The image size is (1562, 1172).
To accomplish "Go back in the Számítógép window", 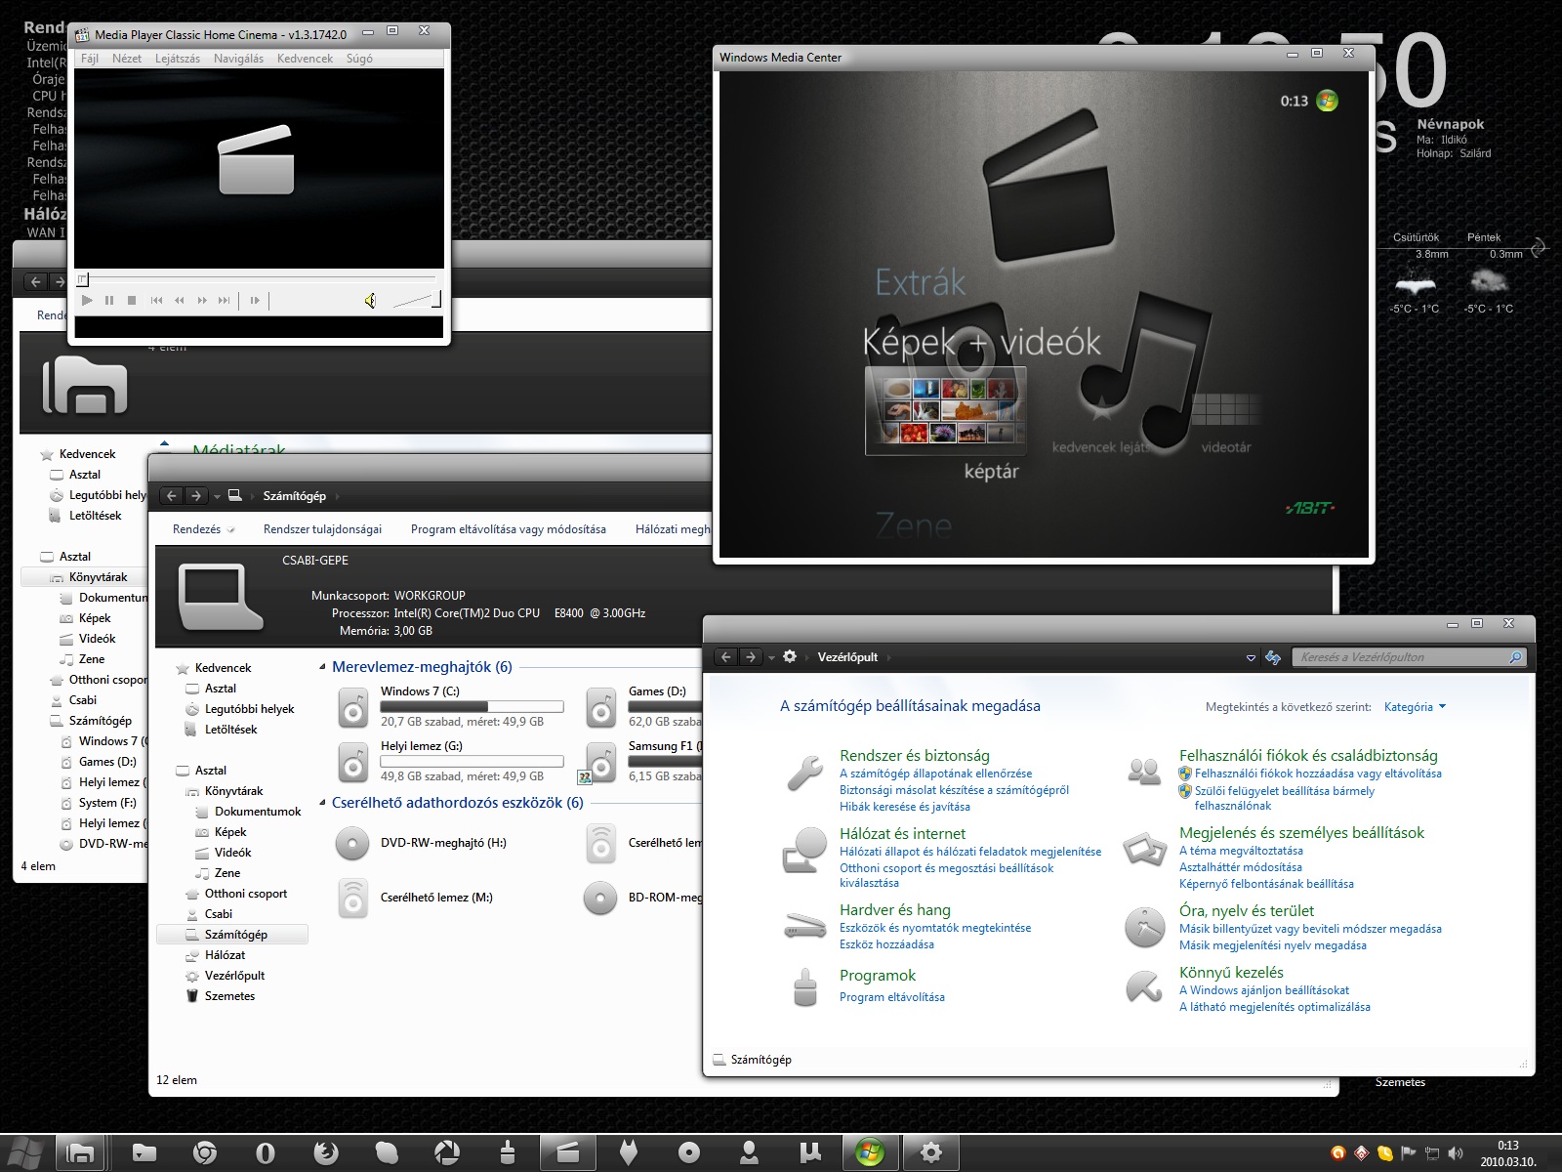I will (172, 496).
